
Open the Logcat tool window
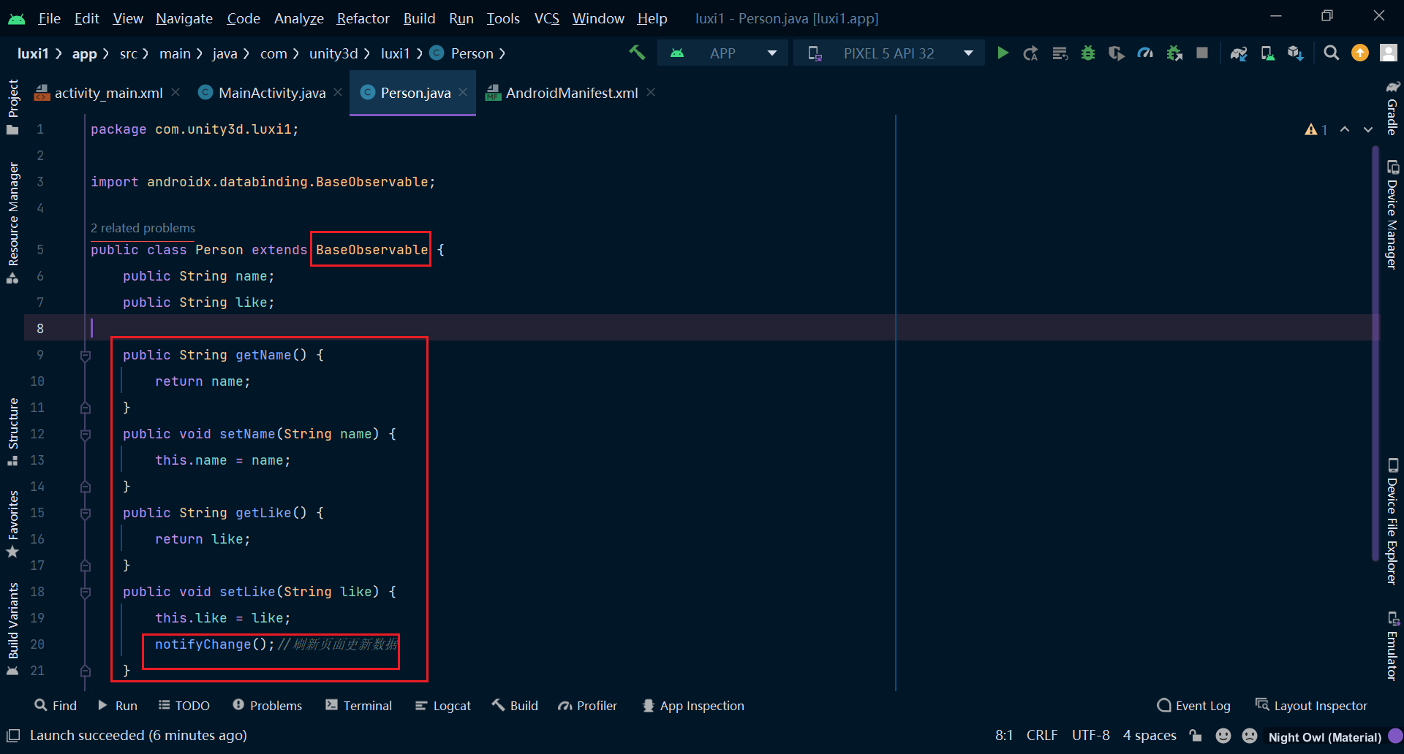[x=443, y=706]
